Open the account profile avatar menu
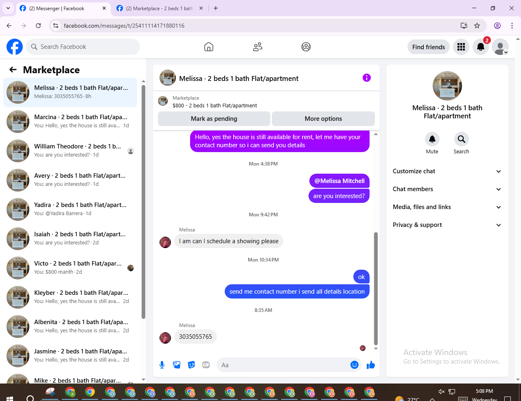 (500, 47)
